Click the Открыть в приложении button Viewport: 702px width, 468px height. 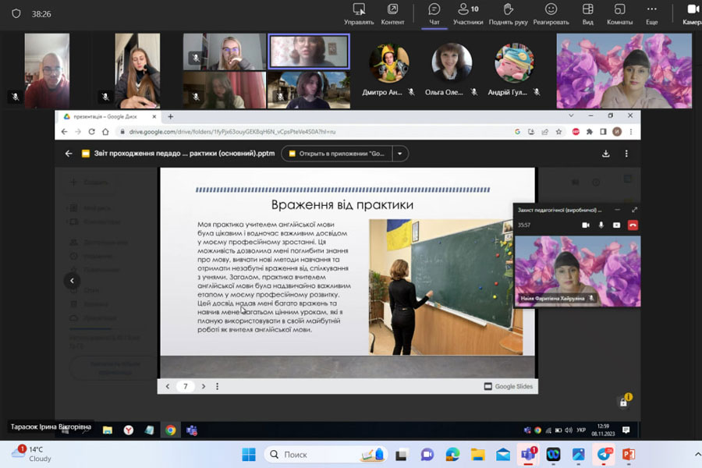pyautogui.click(x=337, y=154)
